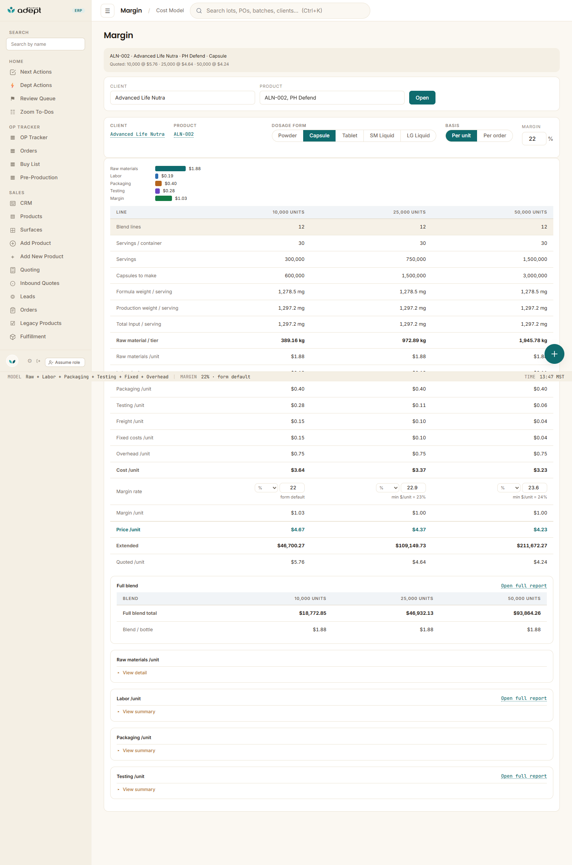
Task: Click the clock icon for Inbound Quotes
Action: (x=13, y=283)
